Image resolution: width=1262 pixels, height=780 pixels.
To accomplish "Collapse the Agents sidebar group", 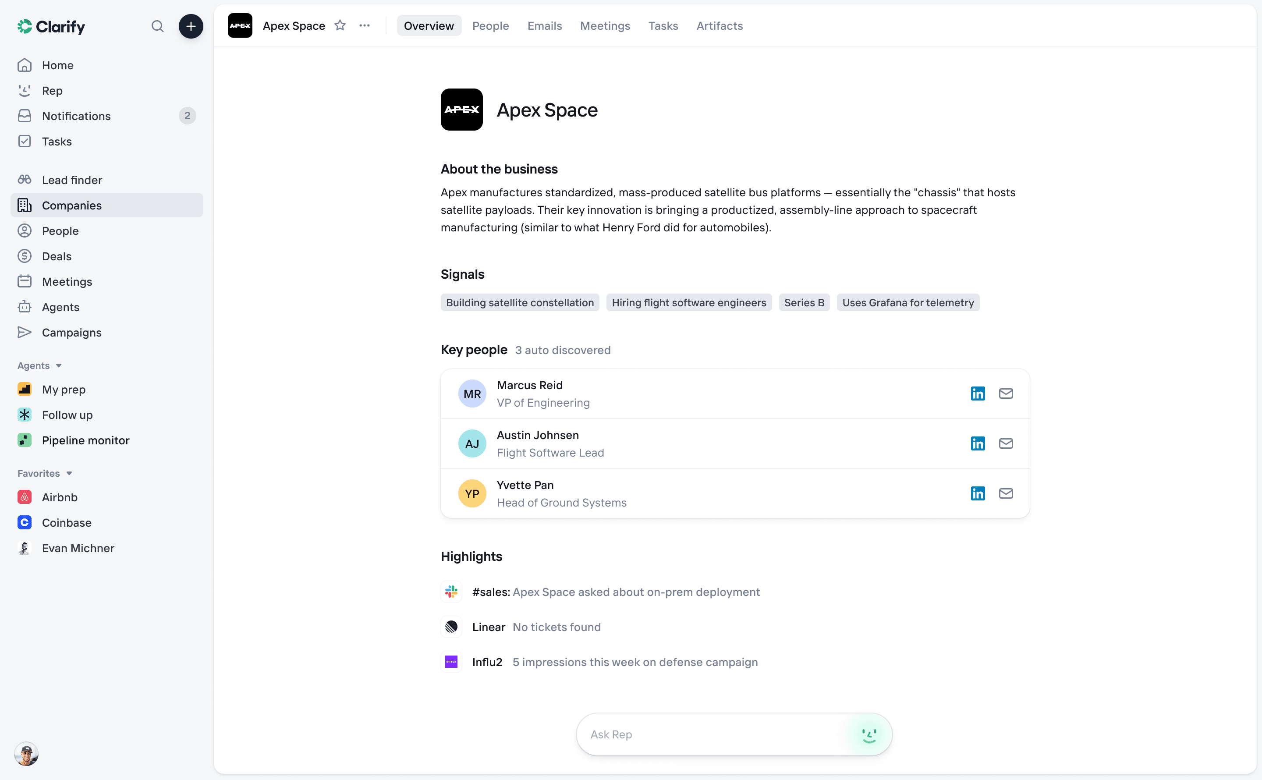I will [40, 365].
